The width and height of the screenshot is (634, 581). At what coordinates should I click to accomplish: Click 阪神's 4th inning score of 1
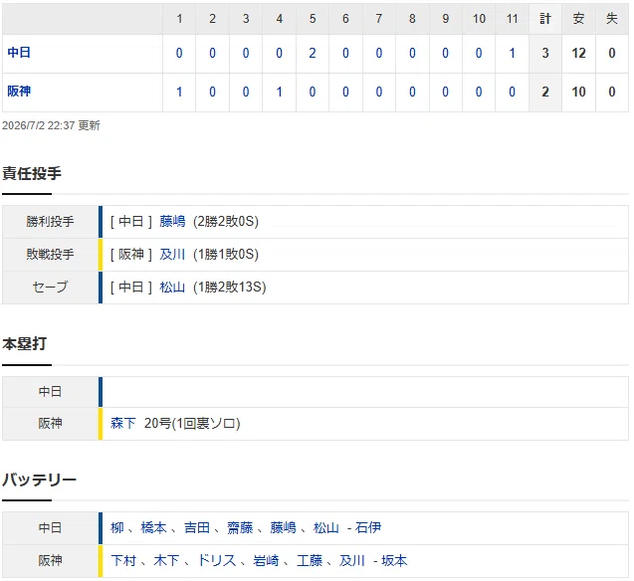(279, 92)
